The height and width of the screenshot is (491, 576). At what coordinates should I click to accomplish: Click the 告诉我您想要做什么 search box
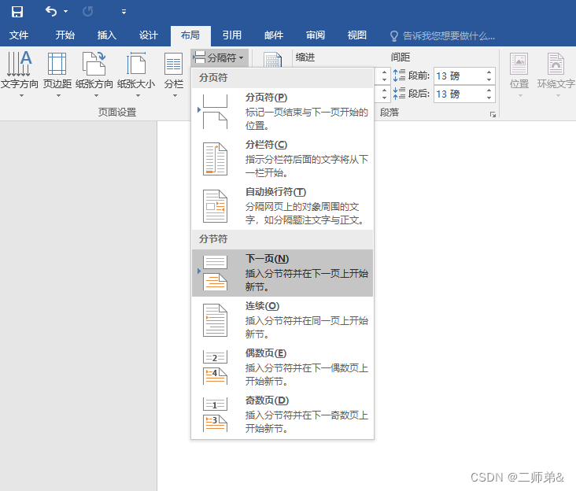pos(449,36)
